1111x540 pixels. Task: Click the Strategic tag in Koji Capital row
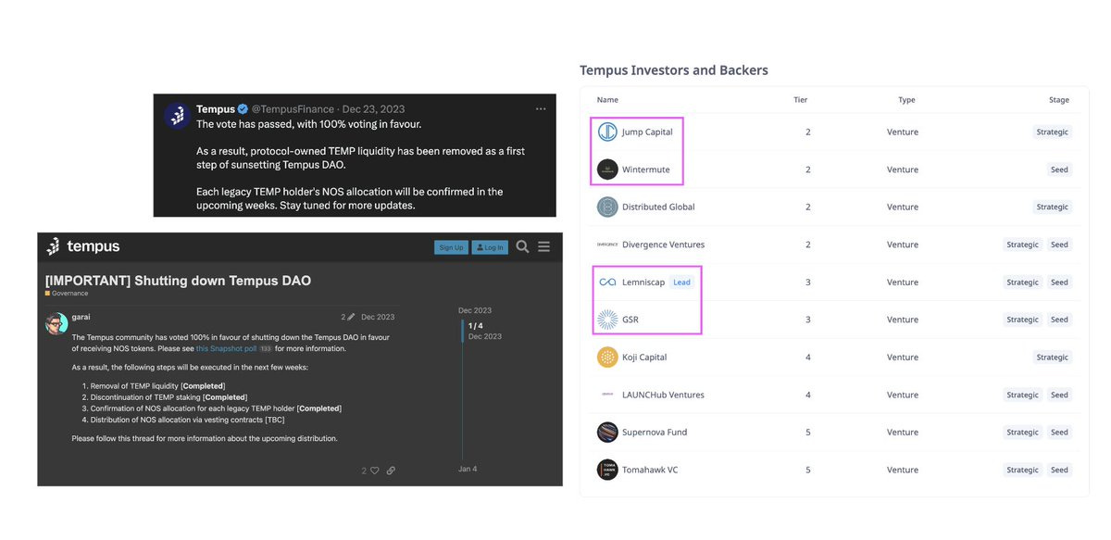pyautogui.click(x=1053, y=357)
